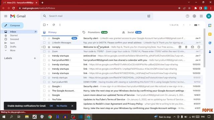Open the three-dot more options above the list
The width and height of the screenshot is (214, 120).
[60, 25]
